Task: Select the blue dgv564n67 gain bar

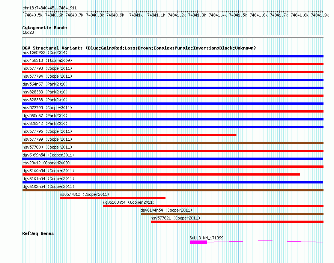Action: (173, 88)
